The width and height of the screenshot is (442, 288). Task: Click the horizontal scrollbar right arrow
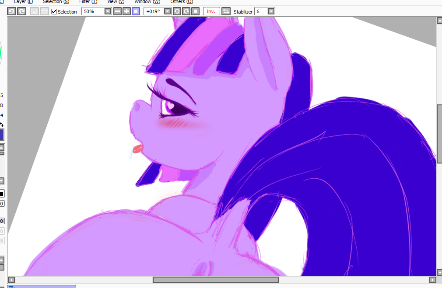[x=433, y=280]
